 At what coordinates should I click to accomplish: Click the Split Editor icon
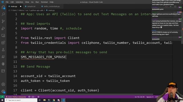tap(175, 7)
